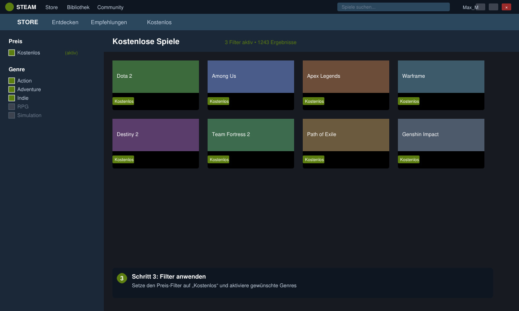Click the Kostenlos badge under Among Us
The height and width of the screenshot is (311, 519).
(x=218, y=101)
